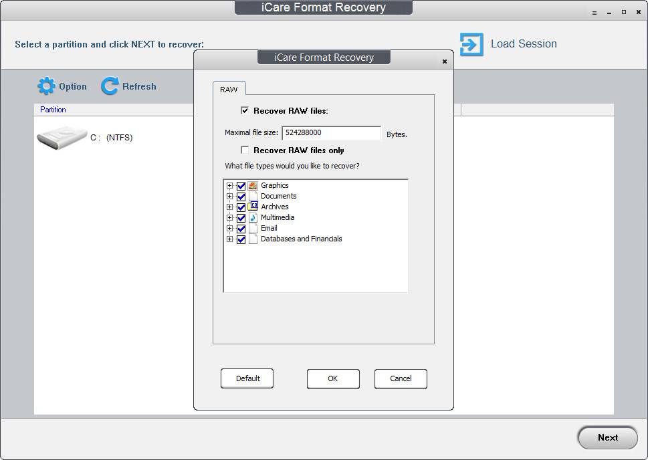Select the Multimedia tree item label
Screen dimensions: 648x460
point(278,217)
